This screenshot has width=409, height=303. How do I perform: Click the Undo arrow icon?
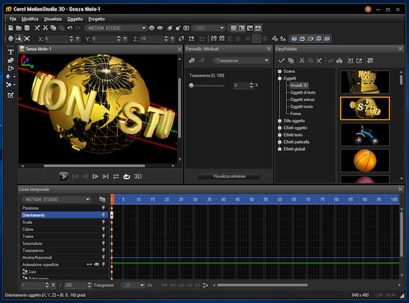pyautogui.click(x=70, y=28)
